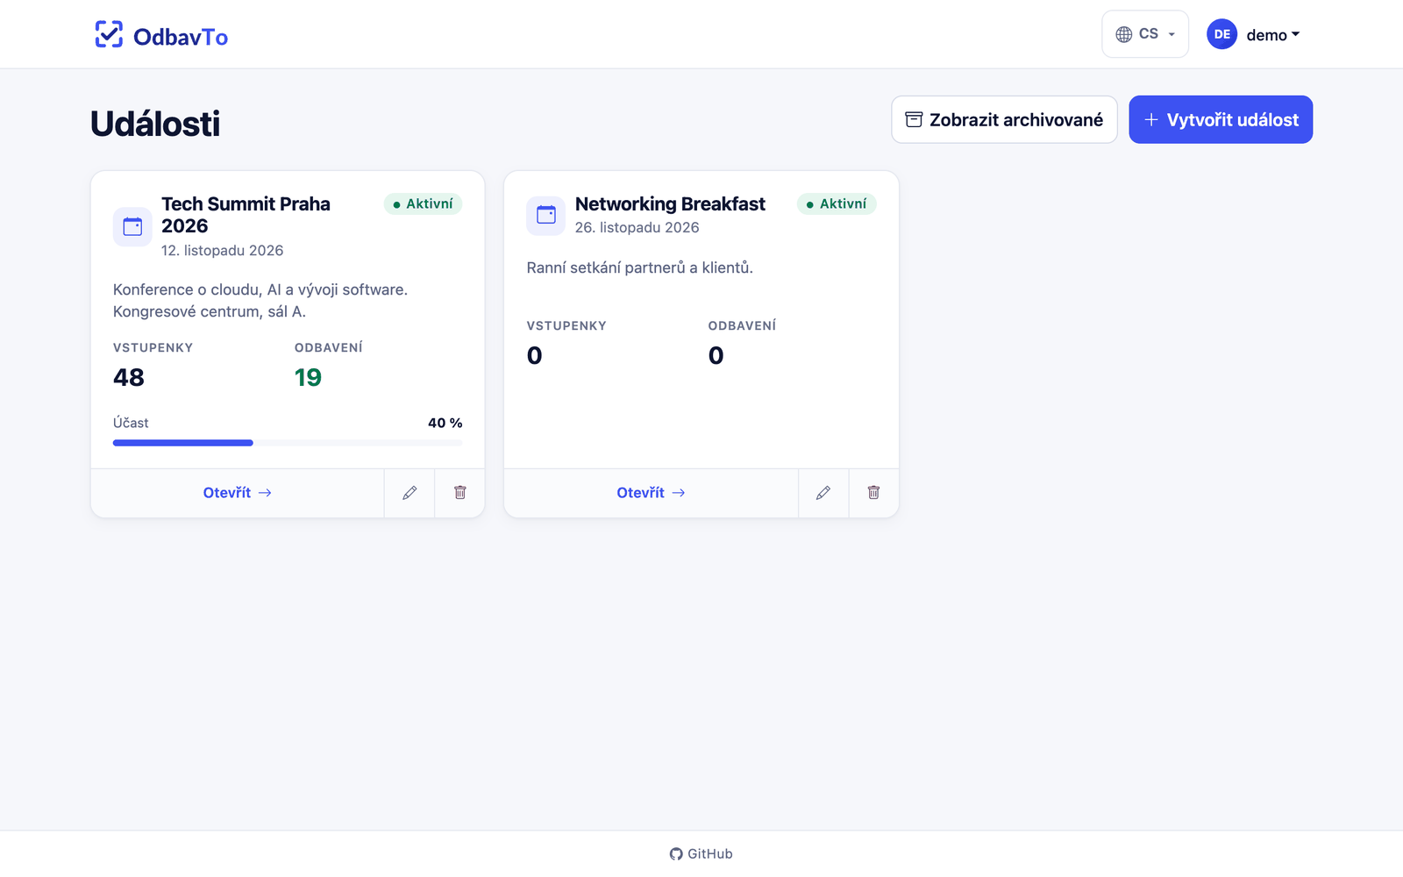1403x877 pixels.
Task: Click the Účast label
Action: click(131, 423)
